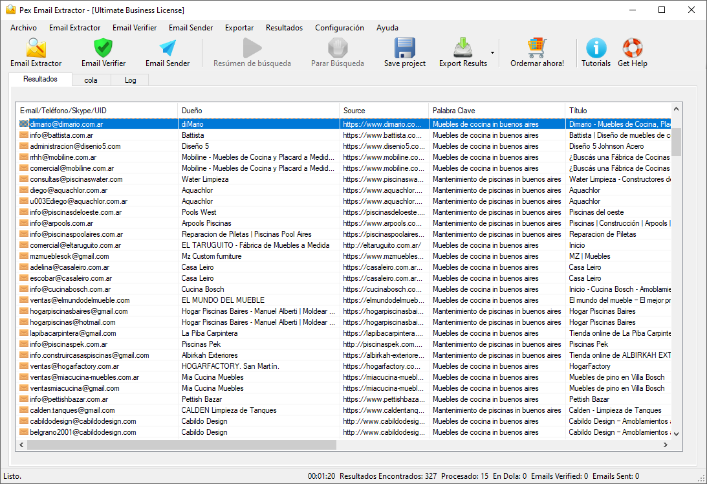Click the envelope icon beside ventas@hogarfactory.com.ar
Viewport: 707px width, 484px height.
(x=24, y=366)
